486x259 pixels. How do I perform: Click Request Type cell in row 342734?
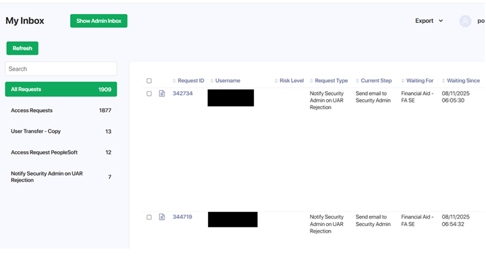tap(327, 100)
